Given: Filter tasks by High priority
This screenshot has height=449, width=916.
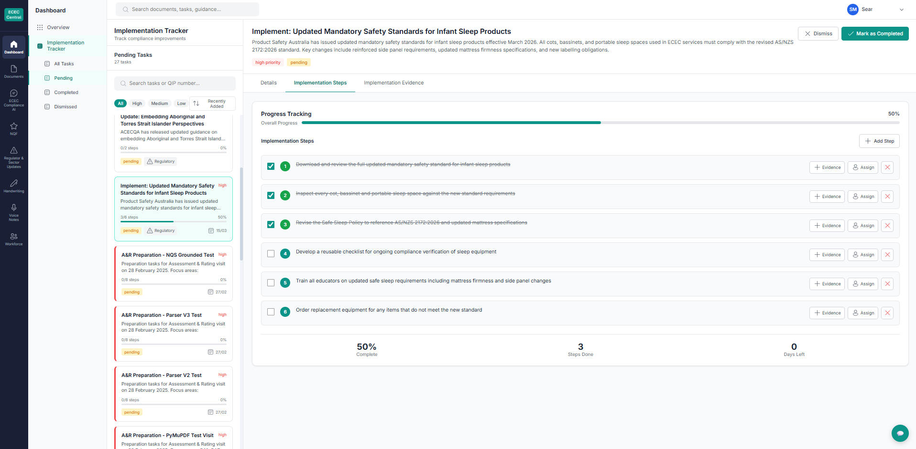Looking at the screenshot, I should tap(137, 104).
